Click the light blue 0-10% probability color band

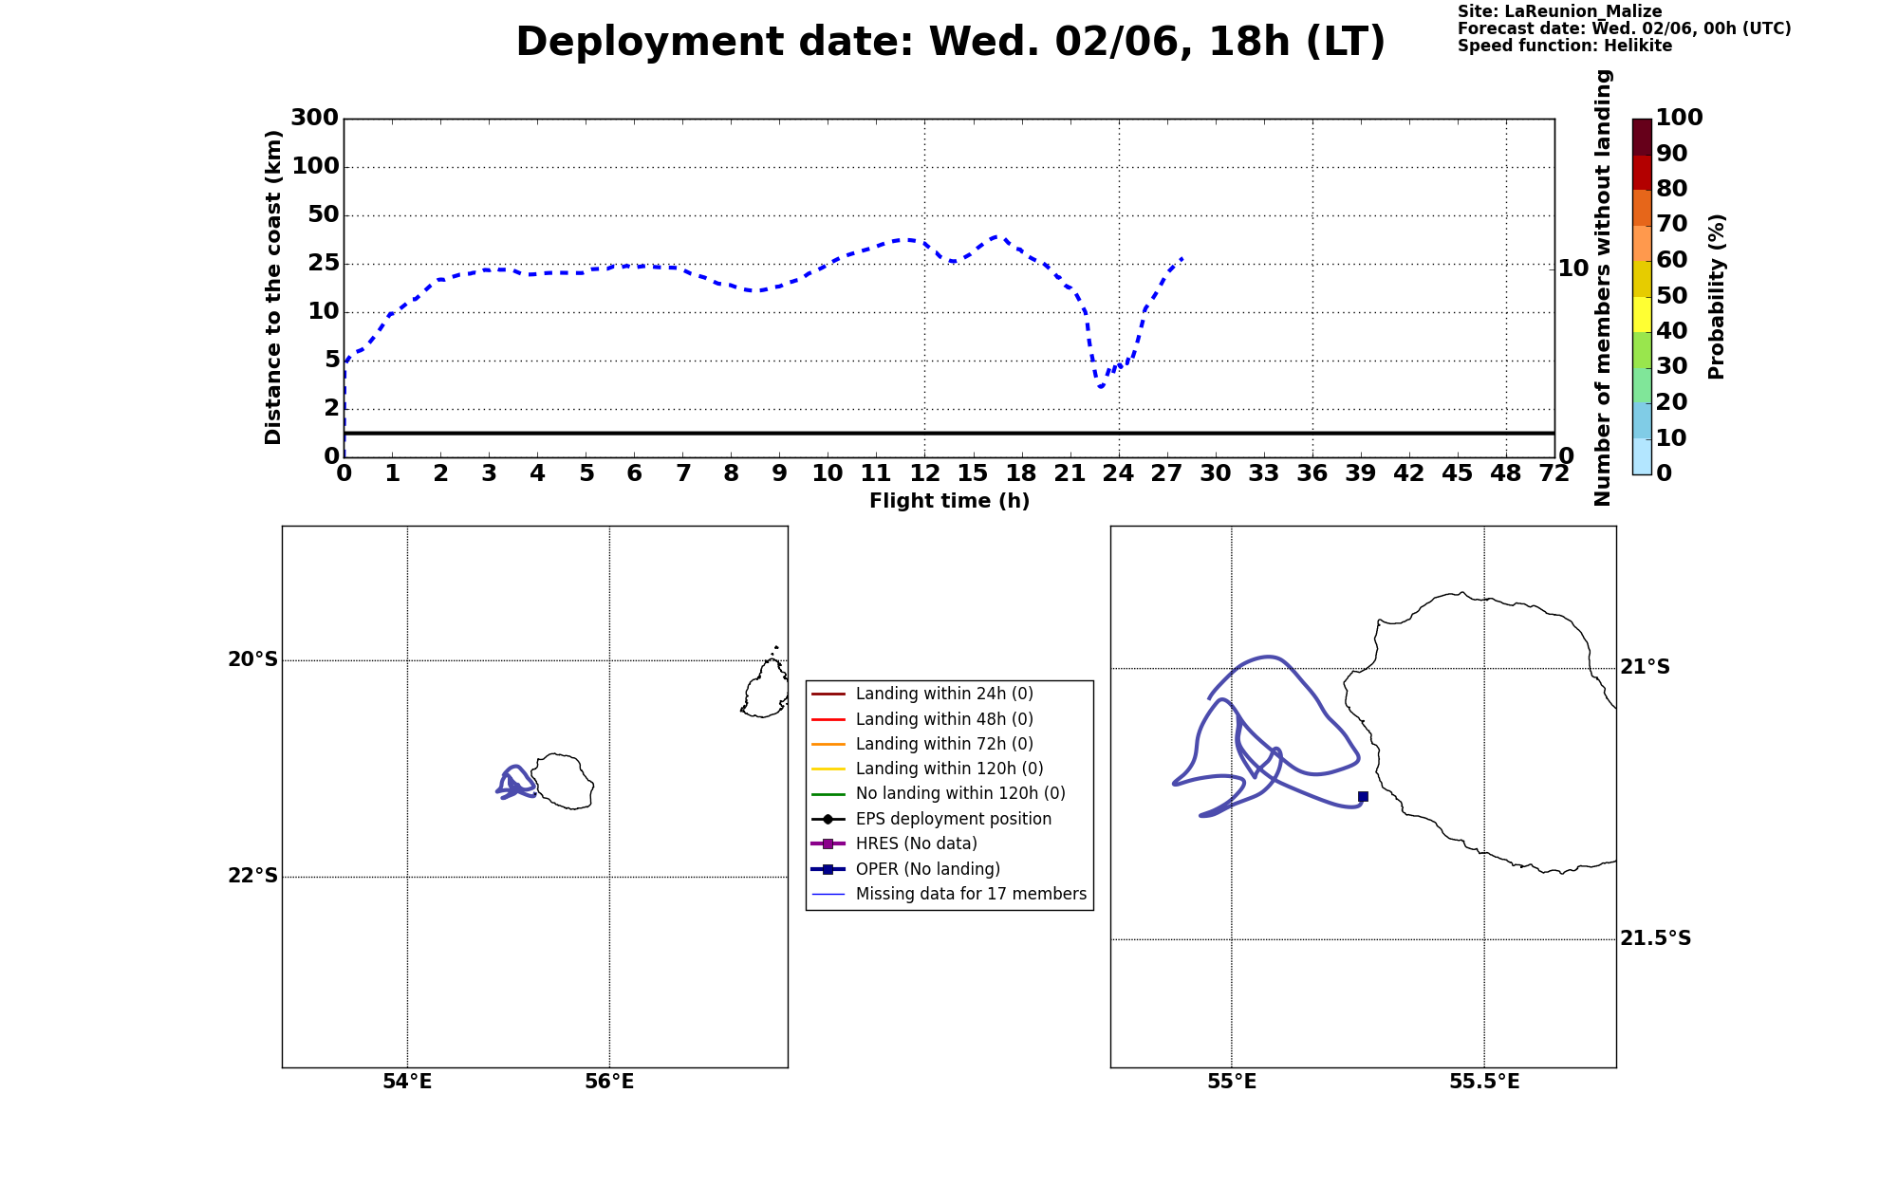1642,456
